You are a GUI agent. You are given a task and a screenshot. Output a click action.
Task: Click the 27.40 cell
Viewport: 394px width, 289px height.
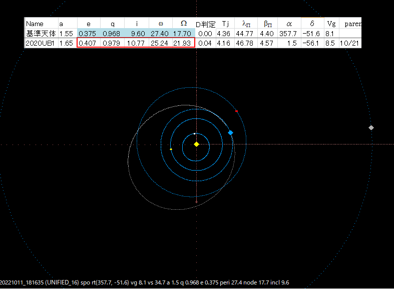[161, 34]
